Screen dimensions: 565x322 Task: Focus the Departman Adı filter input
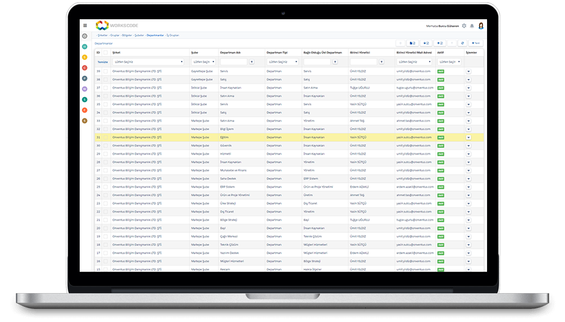click(233, 62)
